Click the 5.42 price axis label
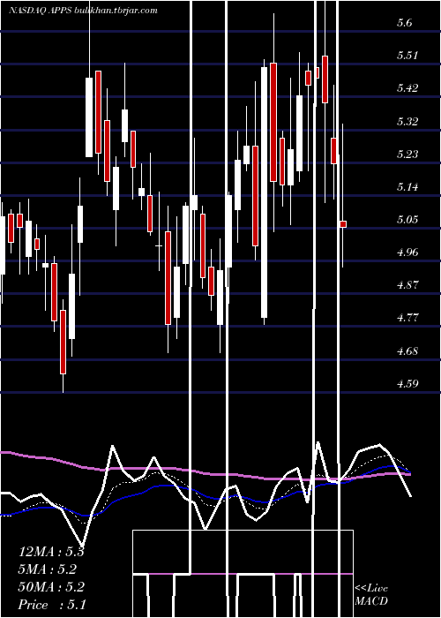 [x=407, y=88]
